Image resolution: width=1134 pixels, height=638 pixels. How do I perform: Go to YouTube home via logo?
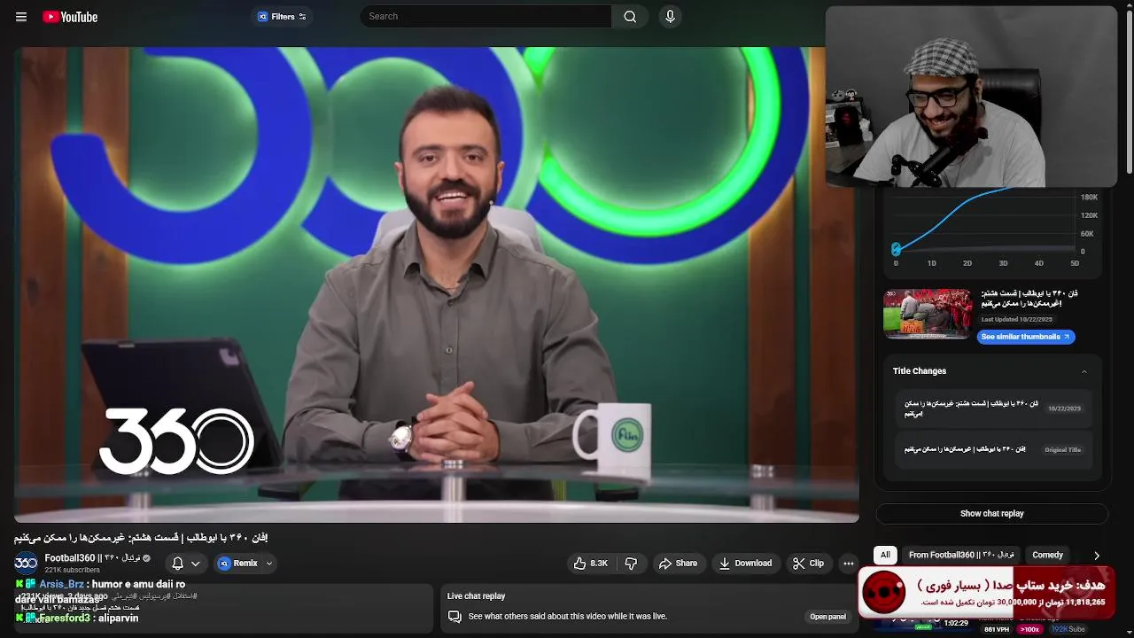point(70,17)
